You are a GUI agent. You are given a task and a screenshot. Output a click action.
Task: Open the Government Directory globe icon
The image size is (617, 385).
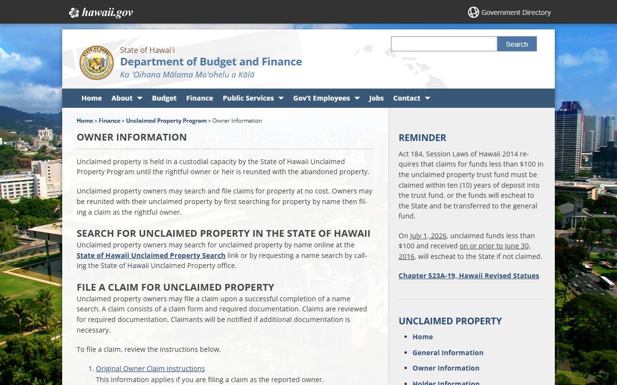point(473,13)
